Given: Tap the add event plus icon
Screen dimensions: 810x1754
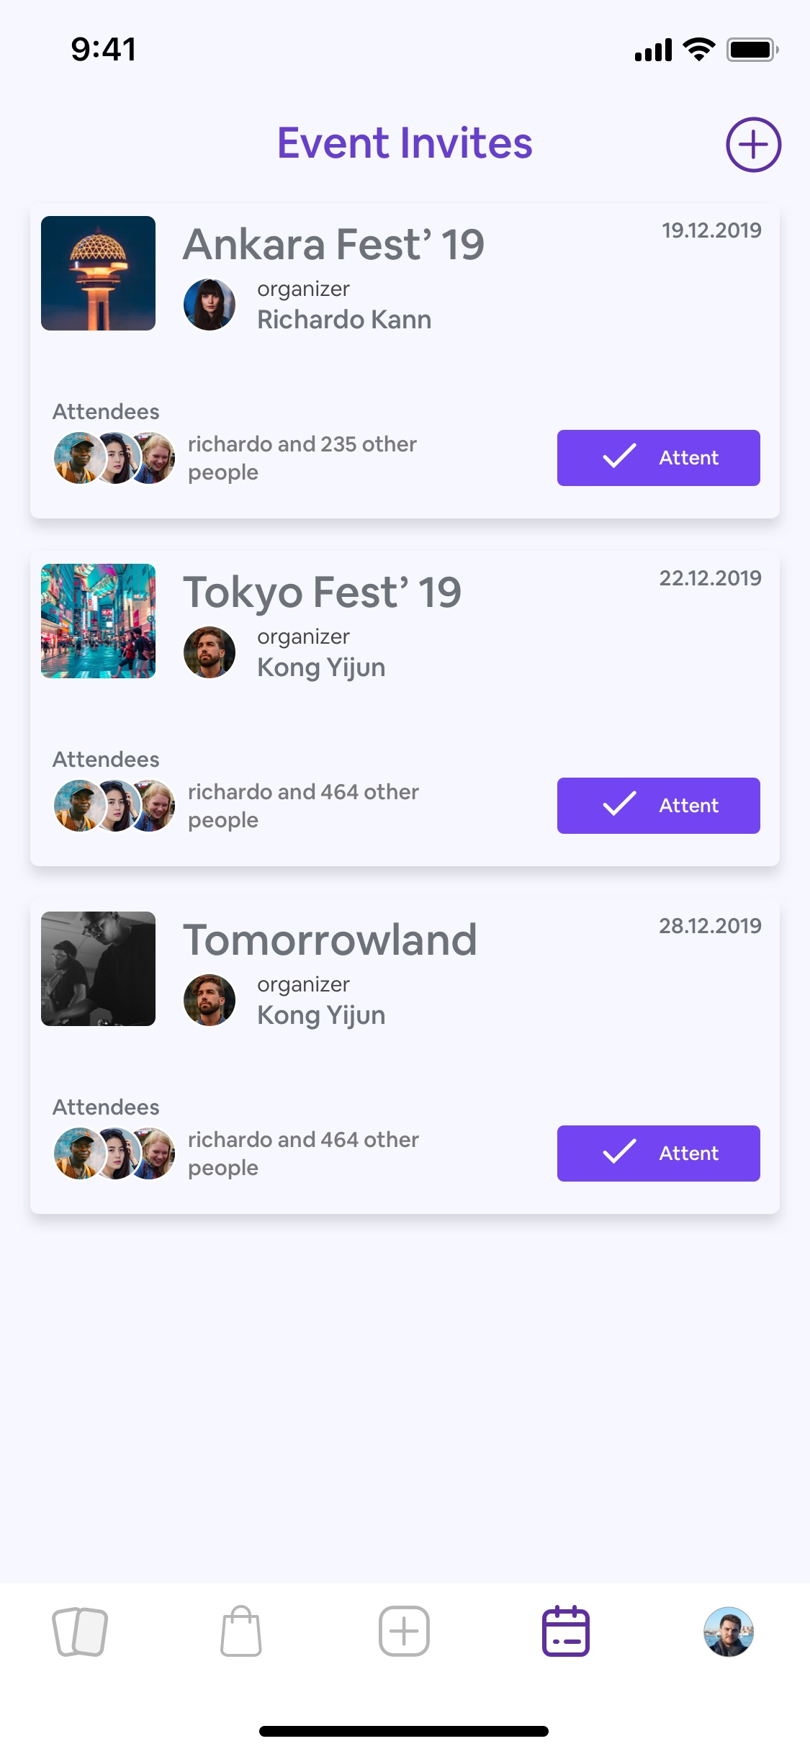Looking at the screenshot, I should tap(753, 145).
